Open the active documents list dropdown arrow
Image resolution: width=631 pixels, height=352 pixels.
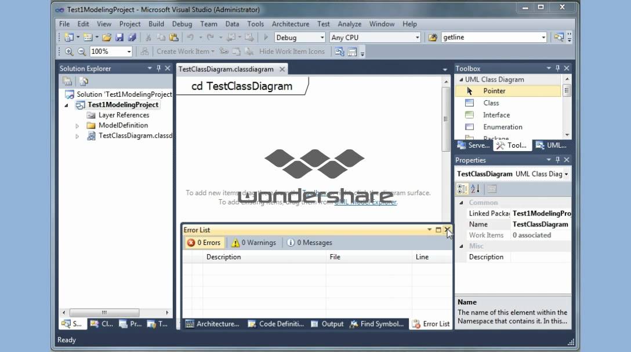[x=445, y=69]
